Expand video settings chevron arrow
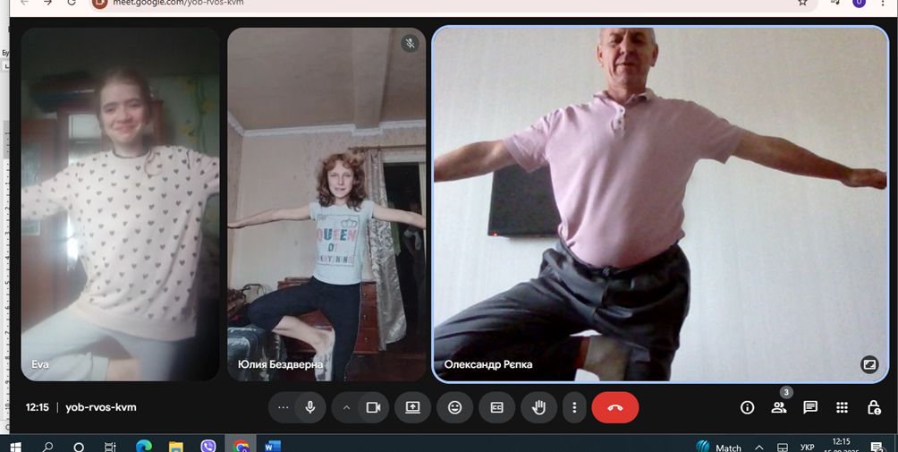The image size is (898, 452). click(x=346, y=407)
